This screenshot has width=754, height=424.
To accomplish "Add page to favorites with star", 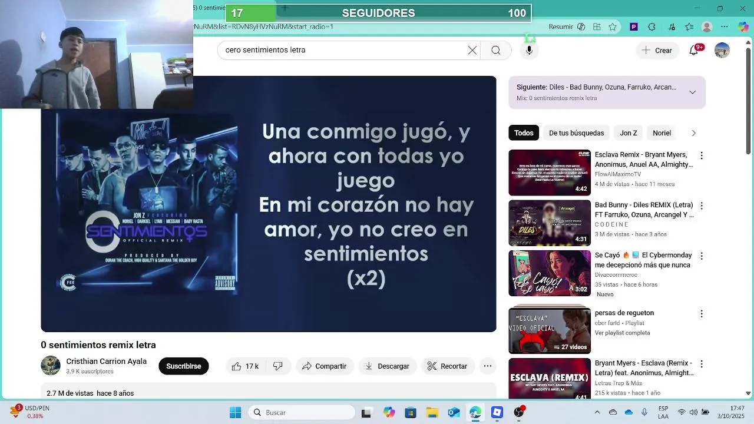I will [x=613, y=26].
